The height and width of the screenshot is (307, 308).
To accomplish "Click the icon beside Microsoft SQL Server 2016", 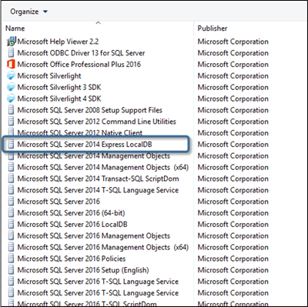I will [x=11, y=202].
